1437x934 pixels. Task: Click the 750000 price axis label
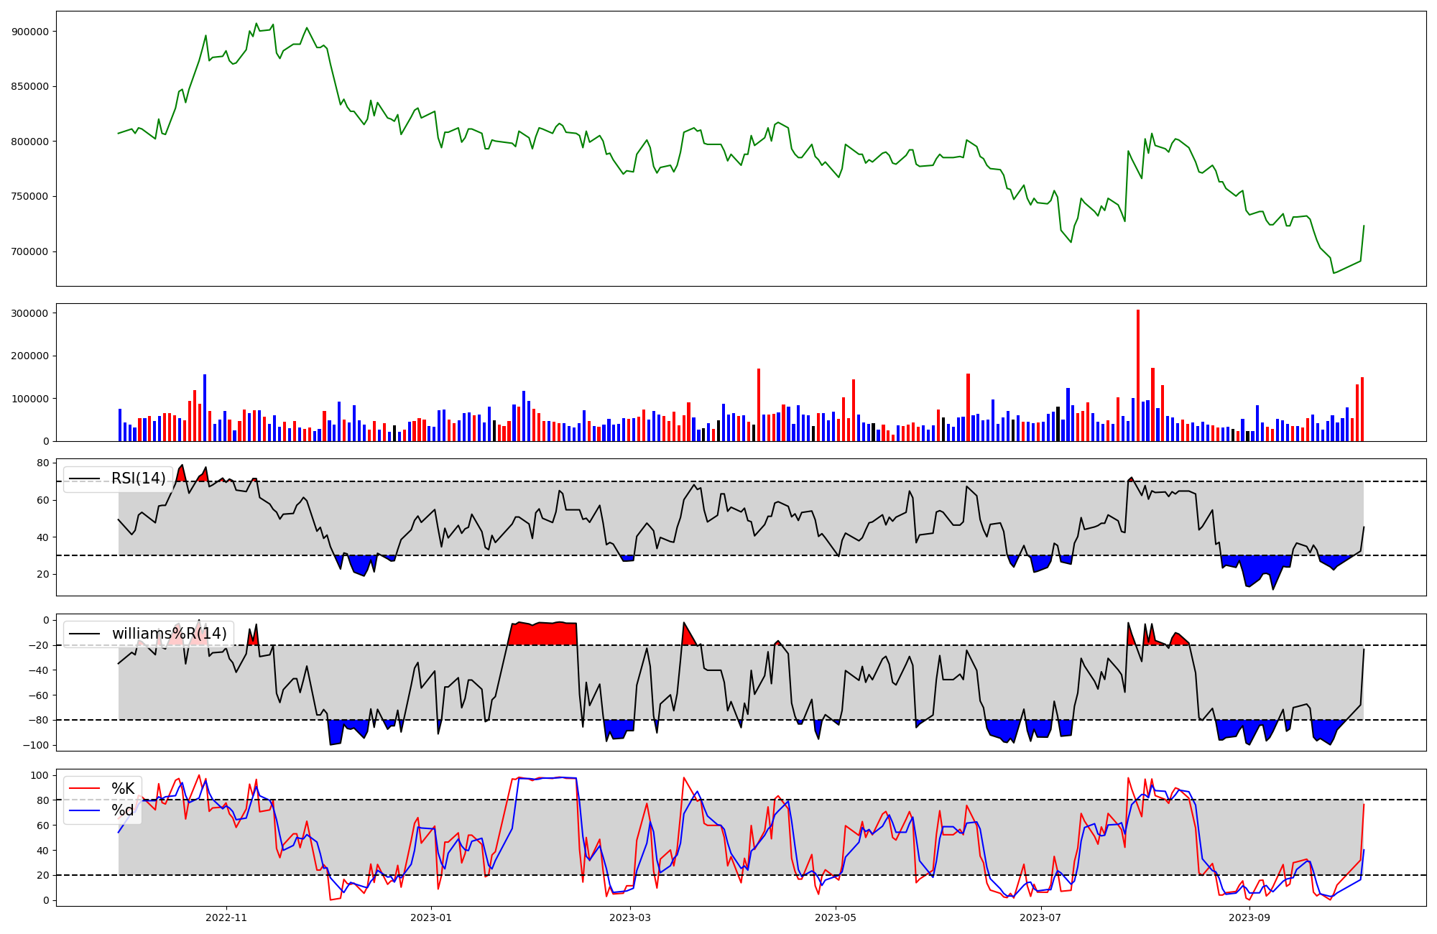point(30,196)
